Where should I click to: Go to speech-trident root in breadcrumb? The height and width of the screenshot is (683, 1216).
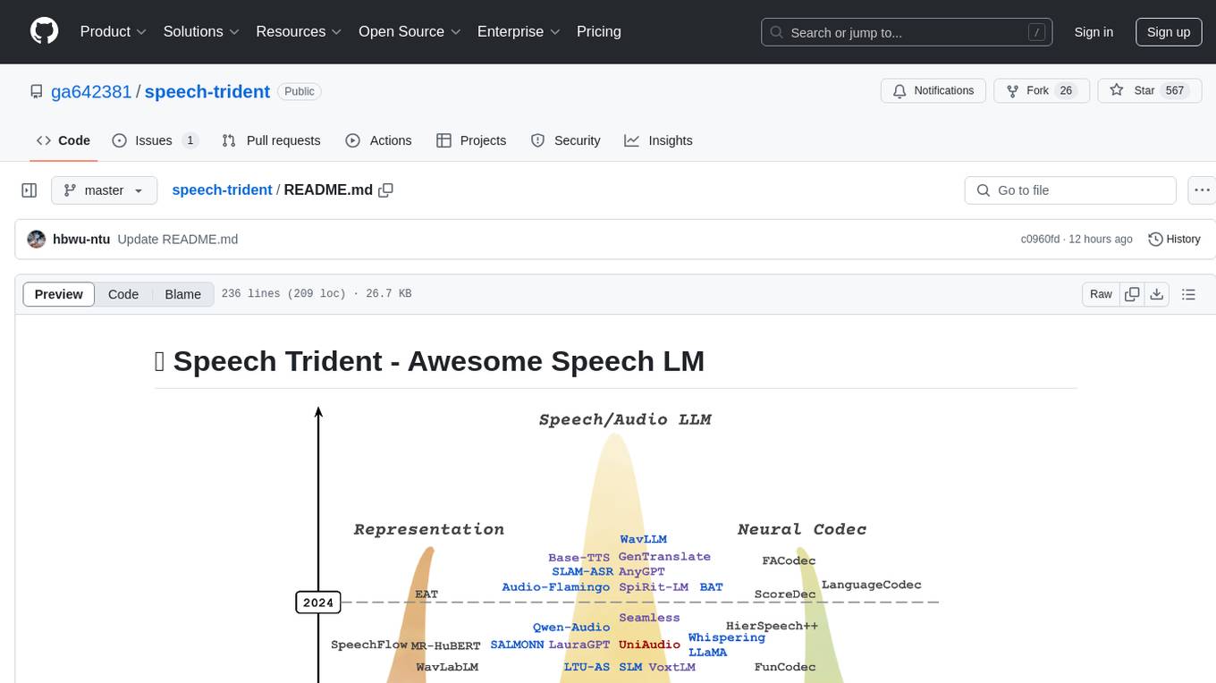[222, 190]
